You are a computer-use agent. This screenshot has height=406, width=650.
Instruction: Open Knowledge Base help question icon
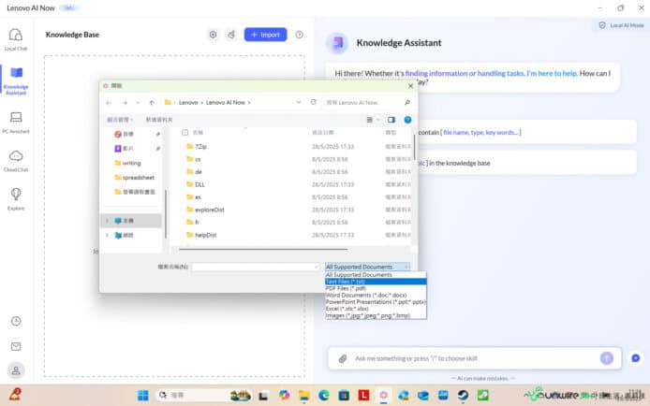[299, 35]
